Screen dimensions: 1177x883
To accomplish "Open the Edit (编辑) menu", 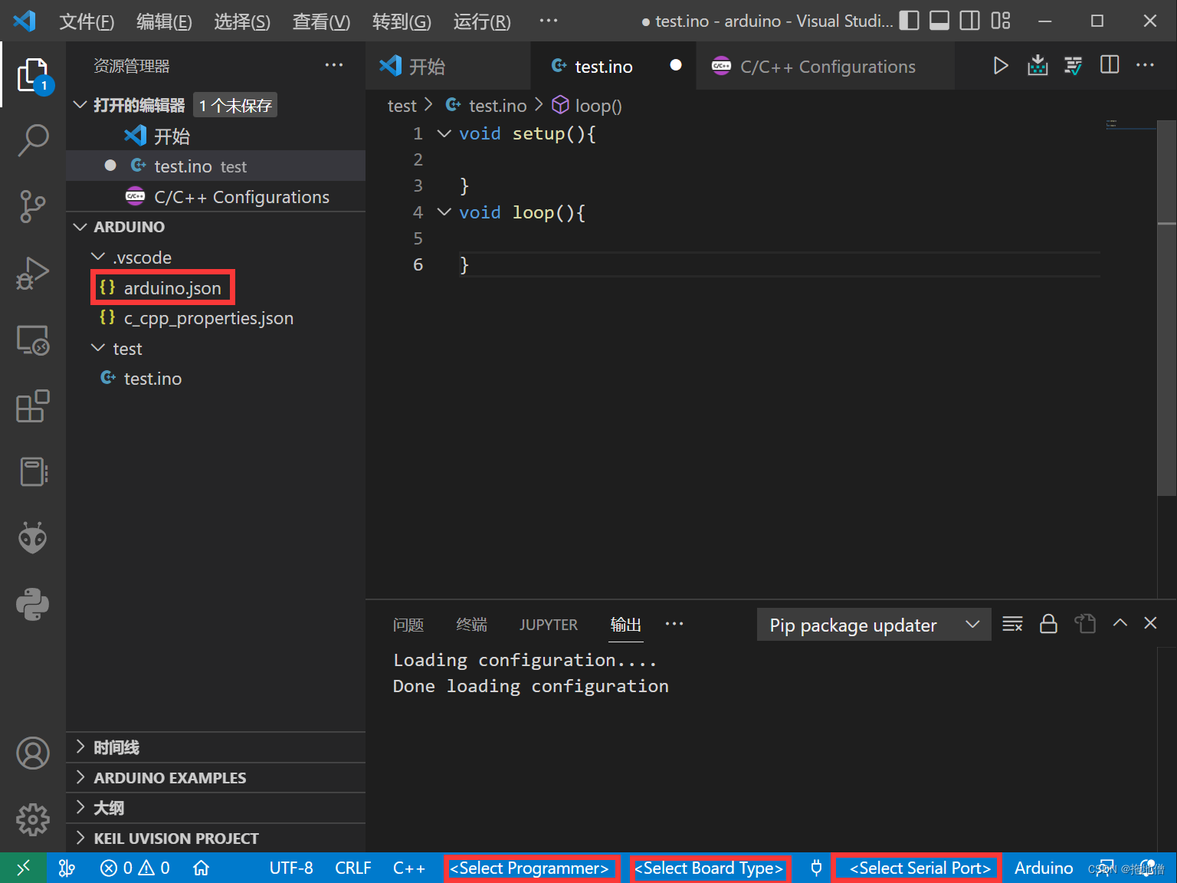I will 164,21.
